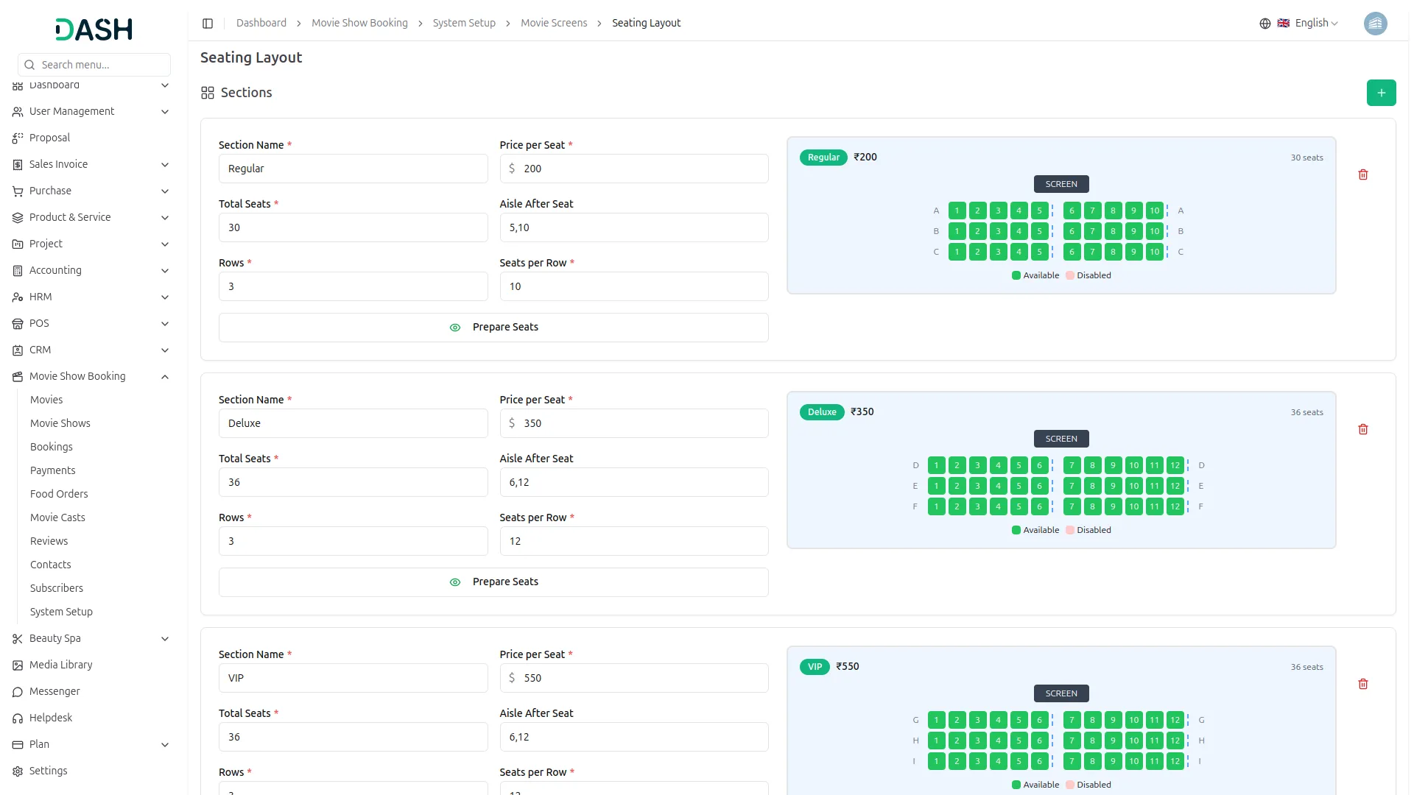Toggle the sidebar collapse icon

[208, 23]
